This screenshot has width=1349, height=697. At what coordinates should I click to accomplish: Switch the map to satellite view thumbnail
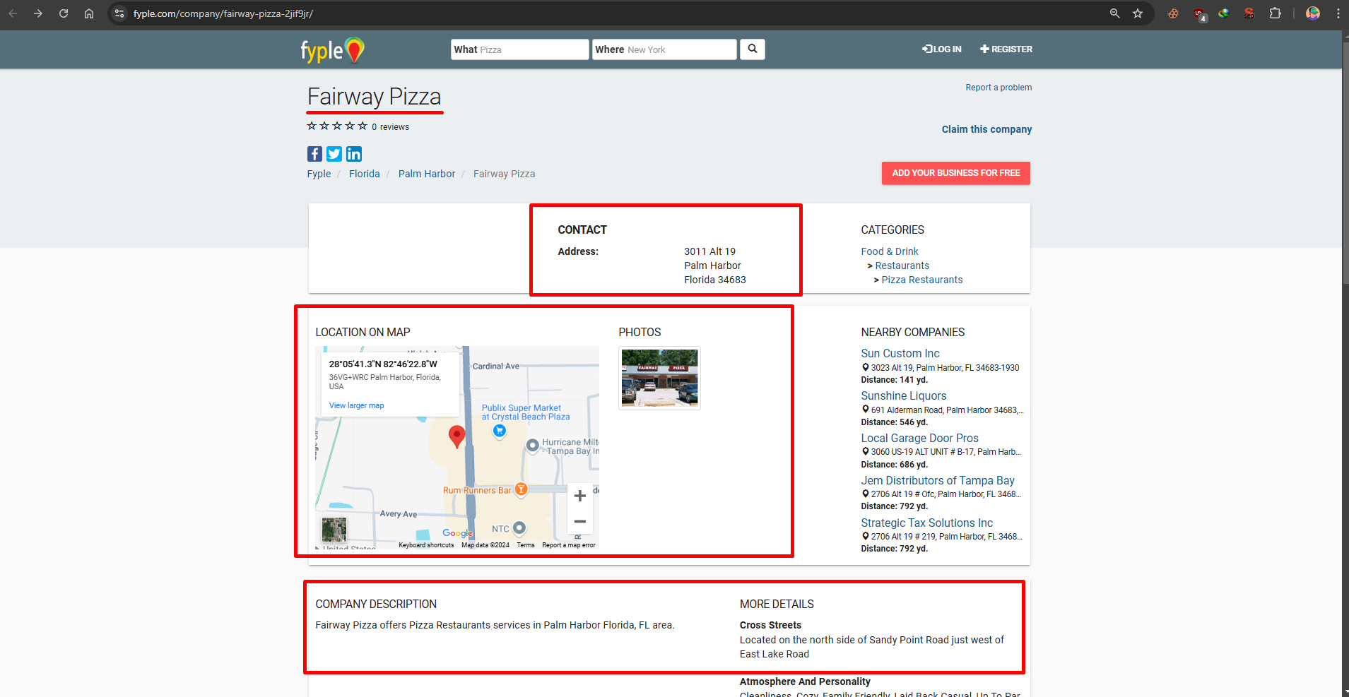pos(334,530)
